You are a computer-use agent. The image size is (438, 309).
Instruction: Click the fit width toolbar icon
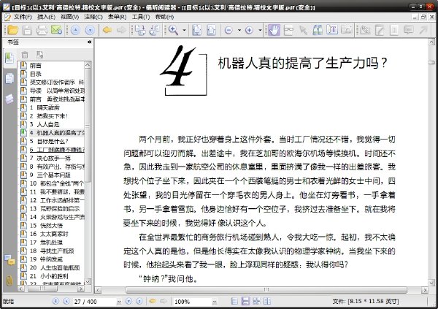(212, 30)
